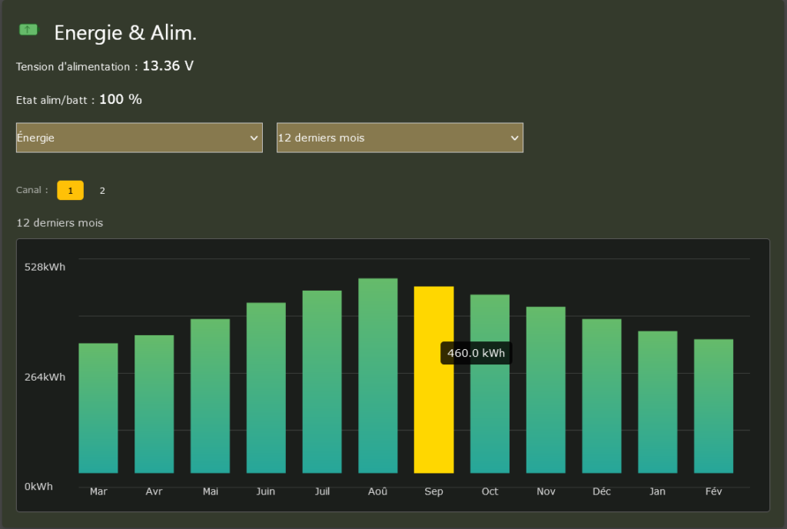Select the Fév bar in the chart
The width and height of the screenshot is (787, 529).
[x=713, y=406]
